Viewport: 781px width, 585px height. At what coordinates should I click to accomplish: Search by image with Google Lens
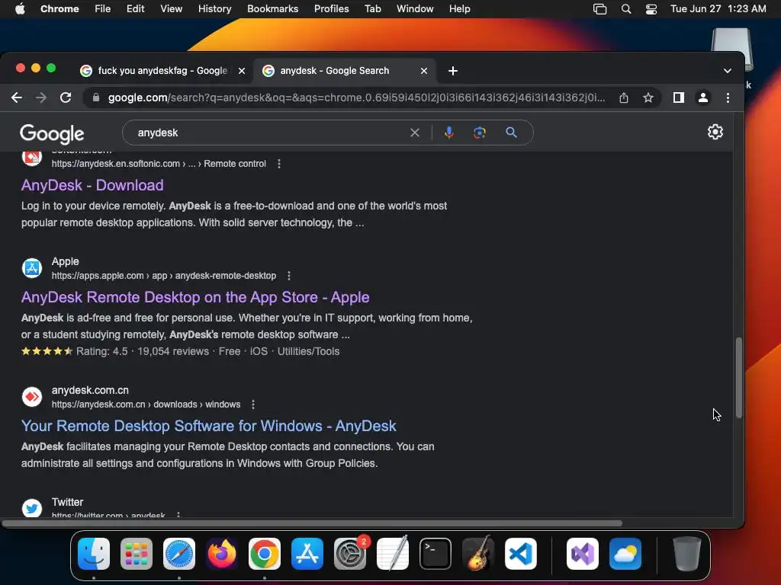[x=479, y=133]
